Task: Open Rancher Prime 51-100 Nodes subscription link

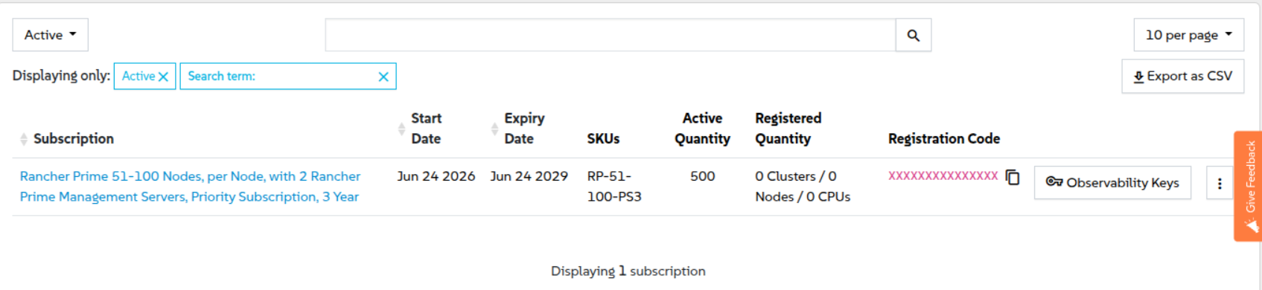Action: [190, 187]
